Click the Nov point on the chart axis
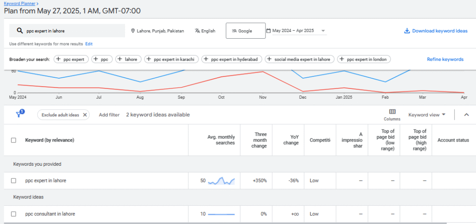 [x=263, y=97]
